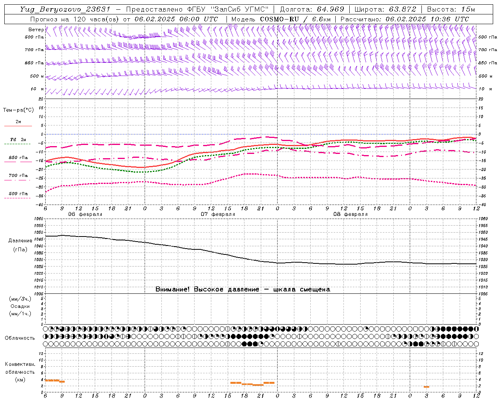This screenshot has height=399, width=499.
Task: Click the date label 08 февраля
Action: (350, 214)
